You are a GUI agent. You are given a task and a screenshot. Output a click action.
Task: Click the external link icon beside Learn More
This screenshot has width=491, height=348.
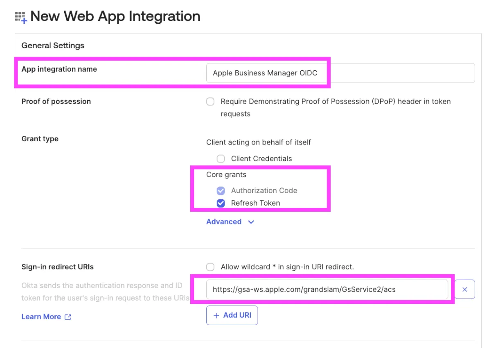coord(68,317)
